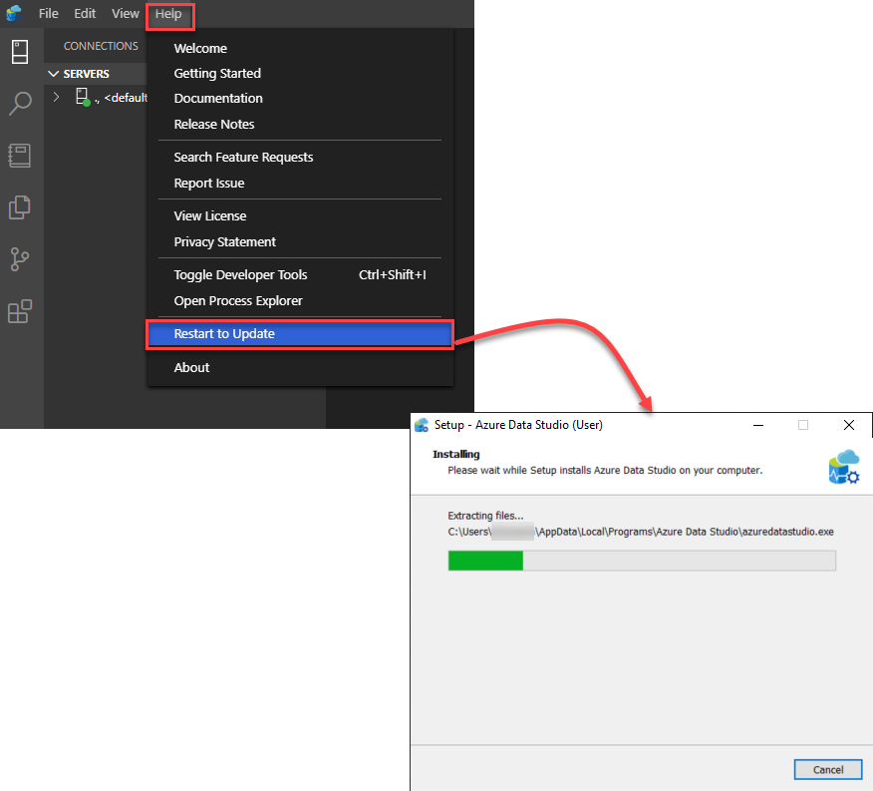Click the CONNECTIONS panel title

[x=101, y=46]
